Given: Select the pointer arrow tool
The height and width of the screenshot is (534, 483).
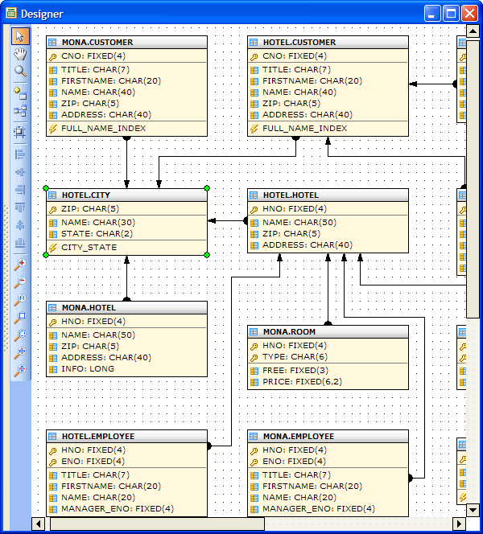Looking at the screenshot, I should [20, 36].
